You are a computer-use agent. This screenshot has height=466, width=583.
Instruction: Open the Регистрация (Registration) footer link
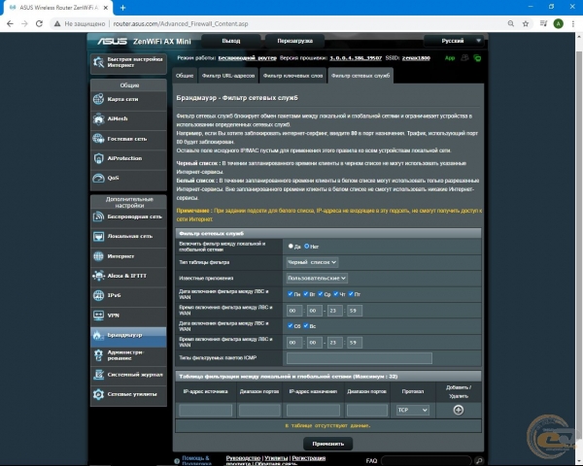[309, 458]
